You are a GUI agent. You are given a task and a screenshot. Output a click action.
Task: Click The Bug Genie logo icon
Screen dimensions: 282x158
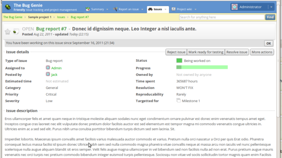8,7
